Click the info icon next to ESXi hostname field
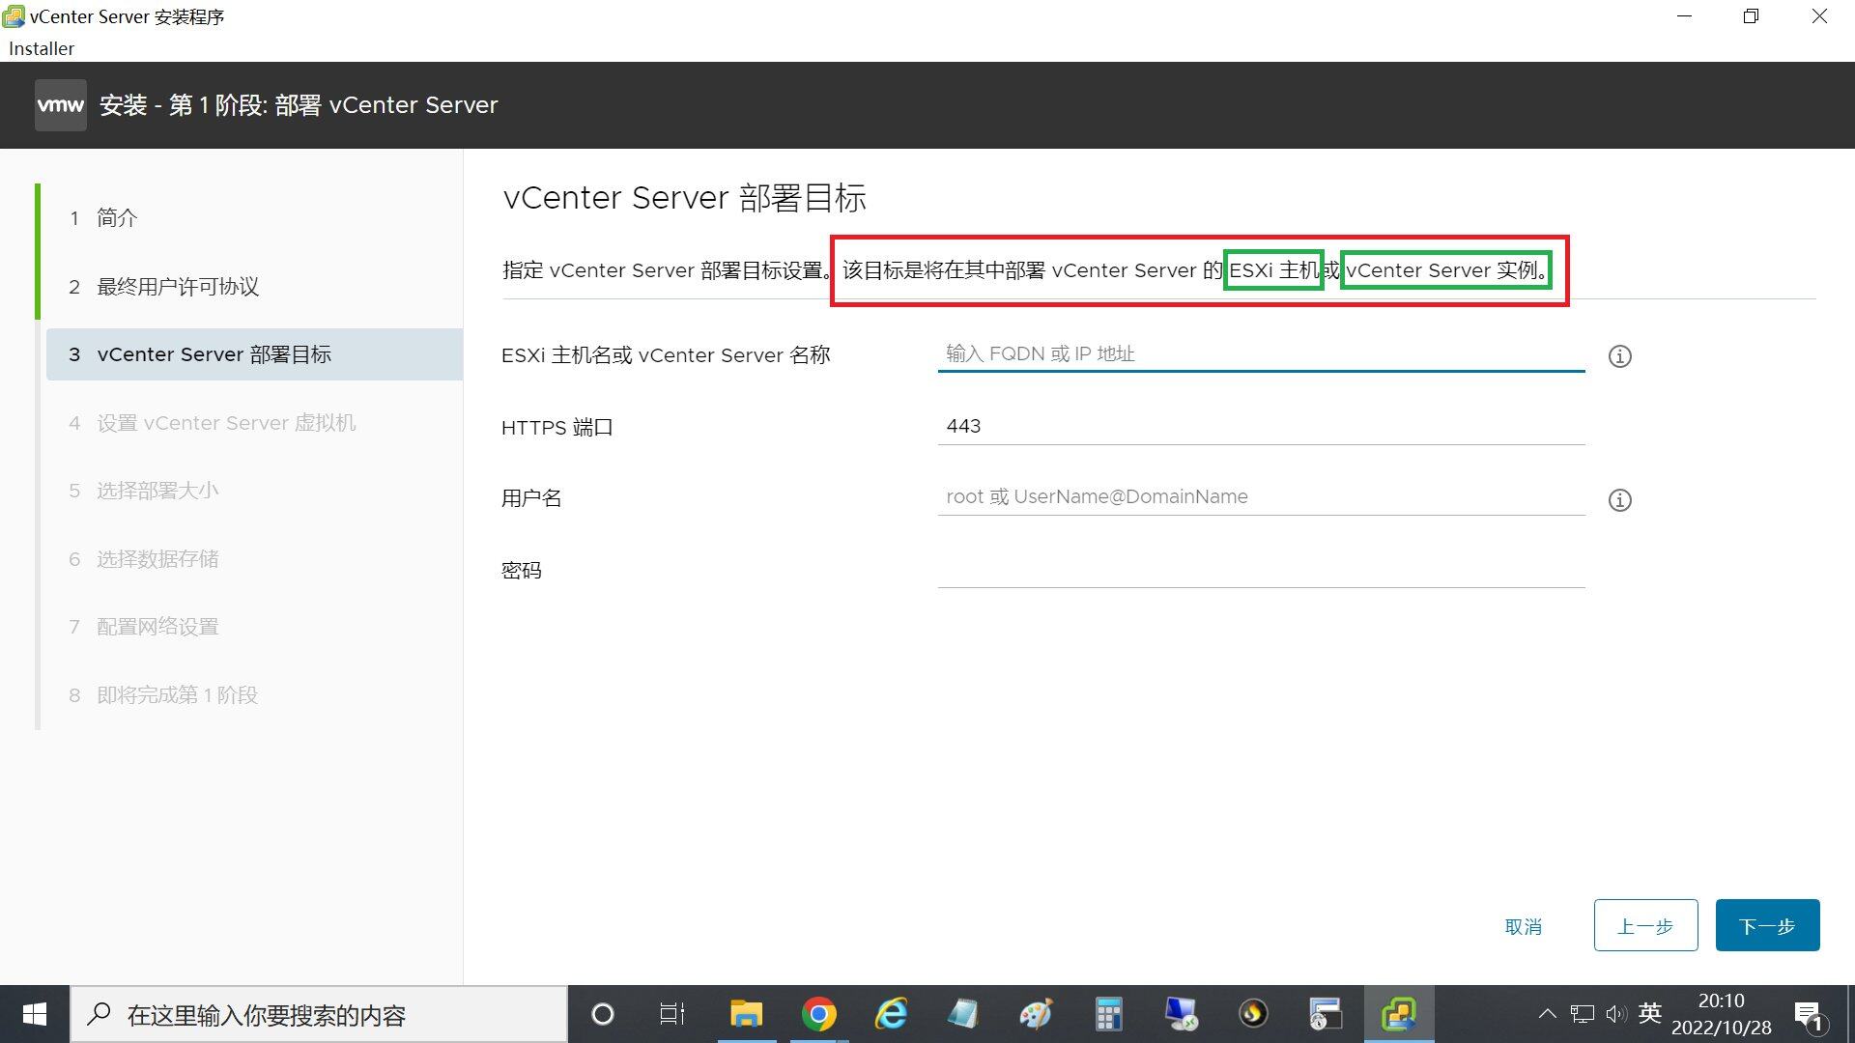 point(1619,355)
